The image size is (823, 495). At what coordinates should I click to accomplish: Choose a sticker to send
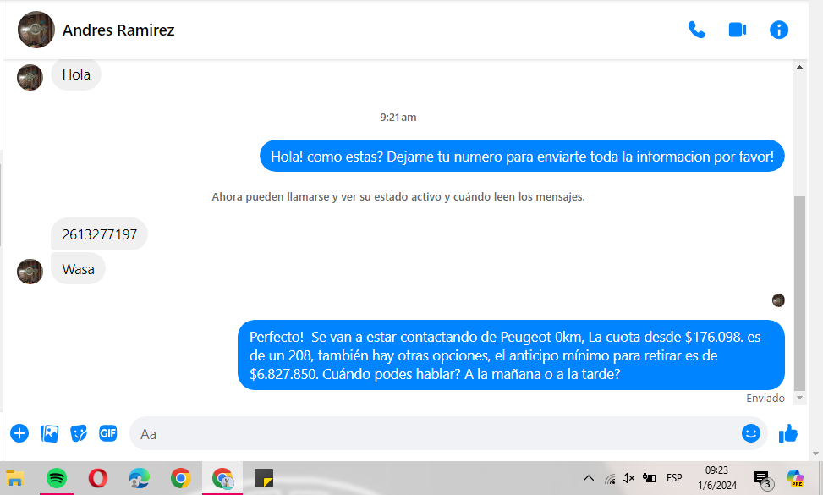(79, 433)
